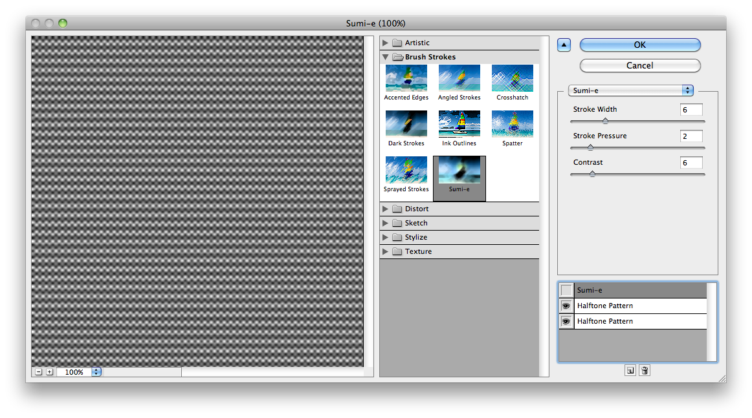Collapse the filter thumbnails pane
The image size is (752, 418).
click(x=563, y=44)
